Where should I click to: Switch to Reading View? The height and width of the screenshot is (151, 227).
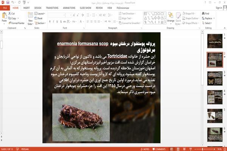184,149
